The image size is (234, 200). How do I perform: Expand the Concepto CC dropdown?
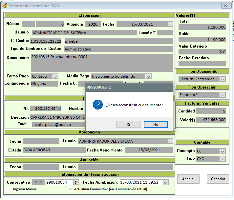tap(223, 151)
